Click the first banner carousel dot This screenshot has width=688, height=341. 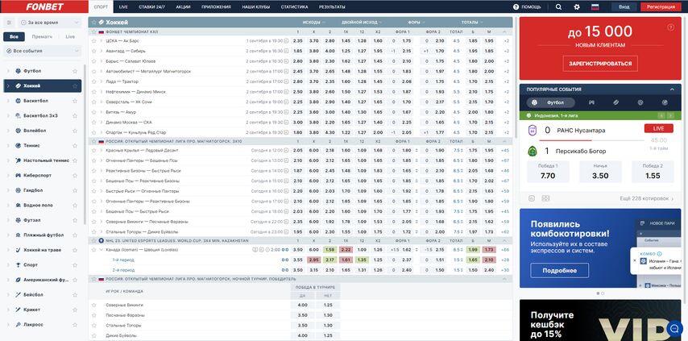tap(598, 293)
